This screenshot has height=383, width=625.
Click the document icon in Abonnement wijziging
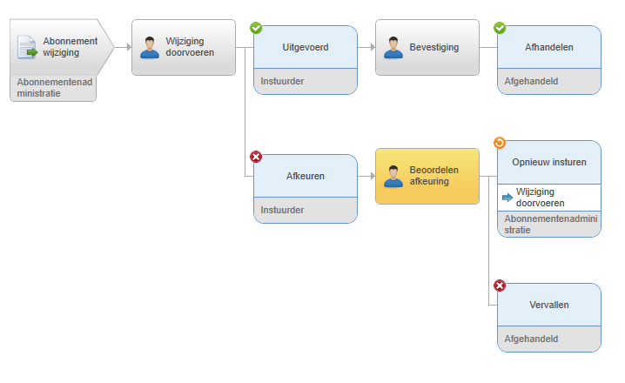coord(27,47)
